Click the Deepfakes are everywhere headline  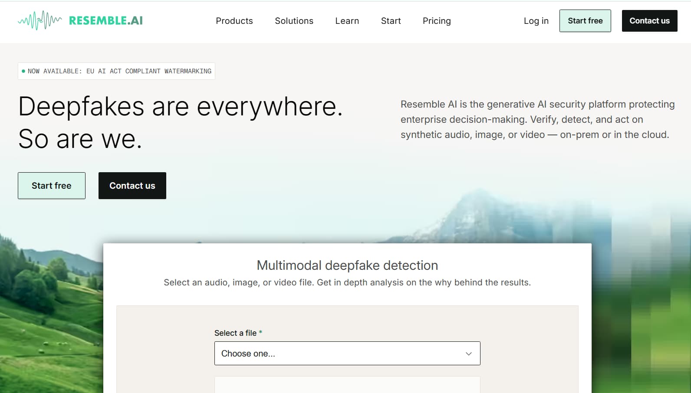point(181,122)
